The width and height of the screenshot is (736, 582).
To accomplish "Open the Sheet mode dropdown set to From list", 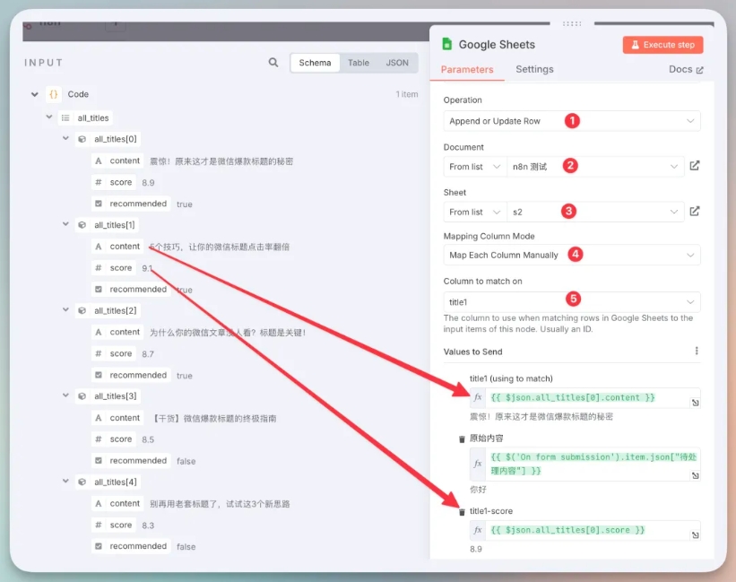I will tap(475, 212).
